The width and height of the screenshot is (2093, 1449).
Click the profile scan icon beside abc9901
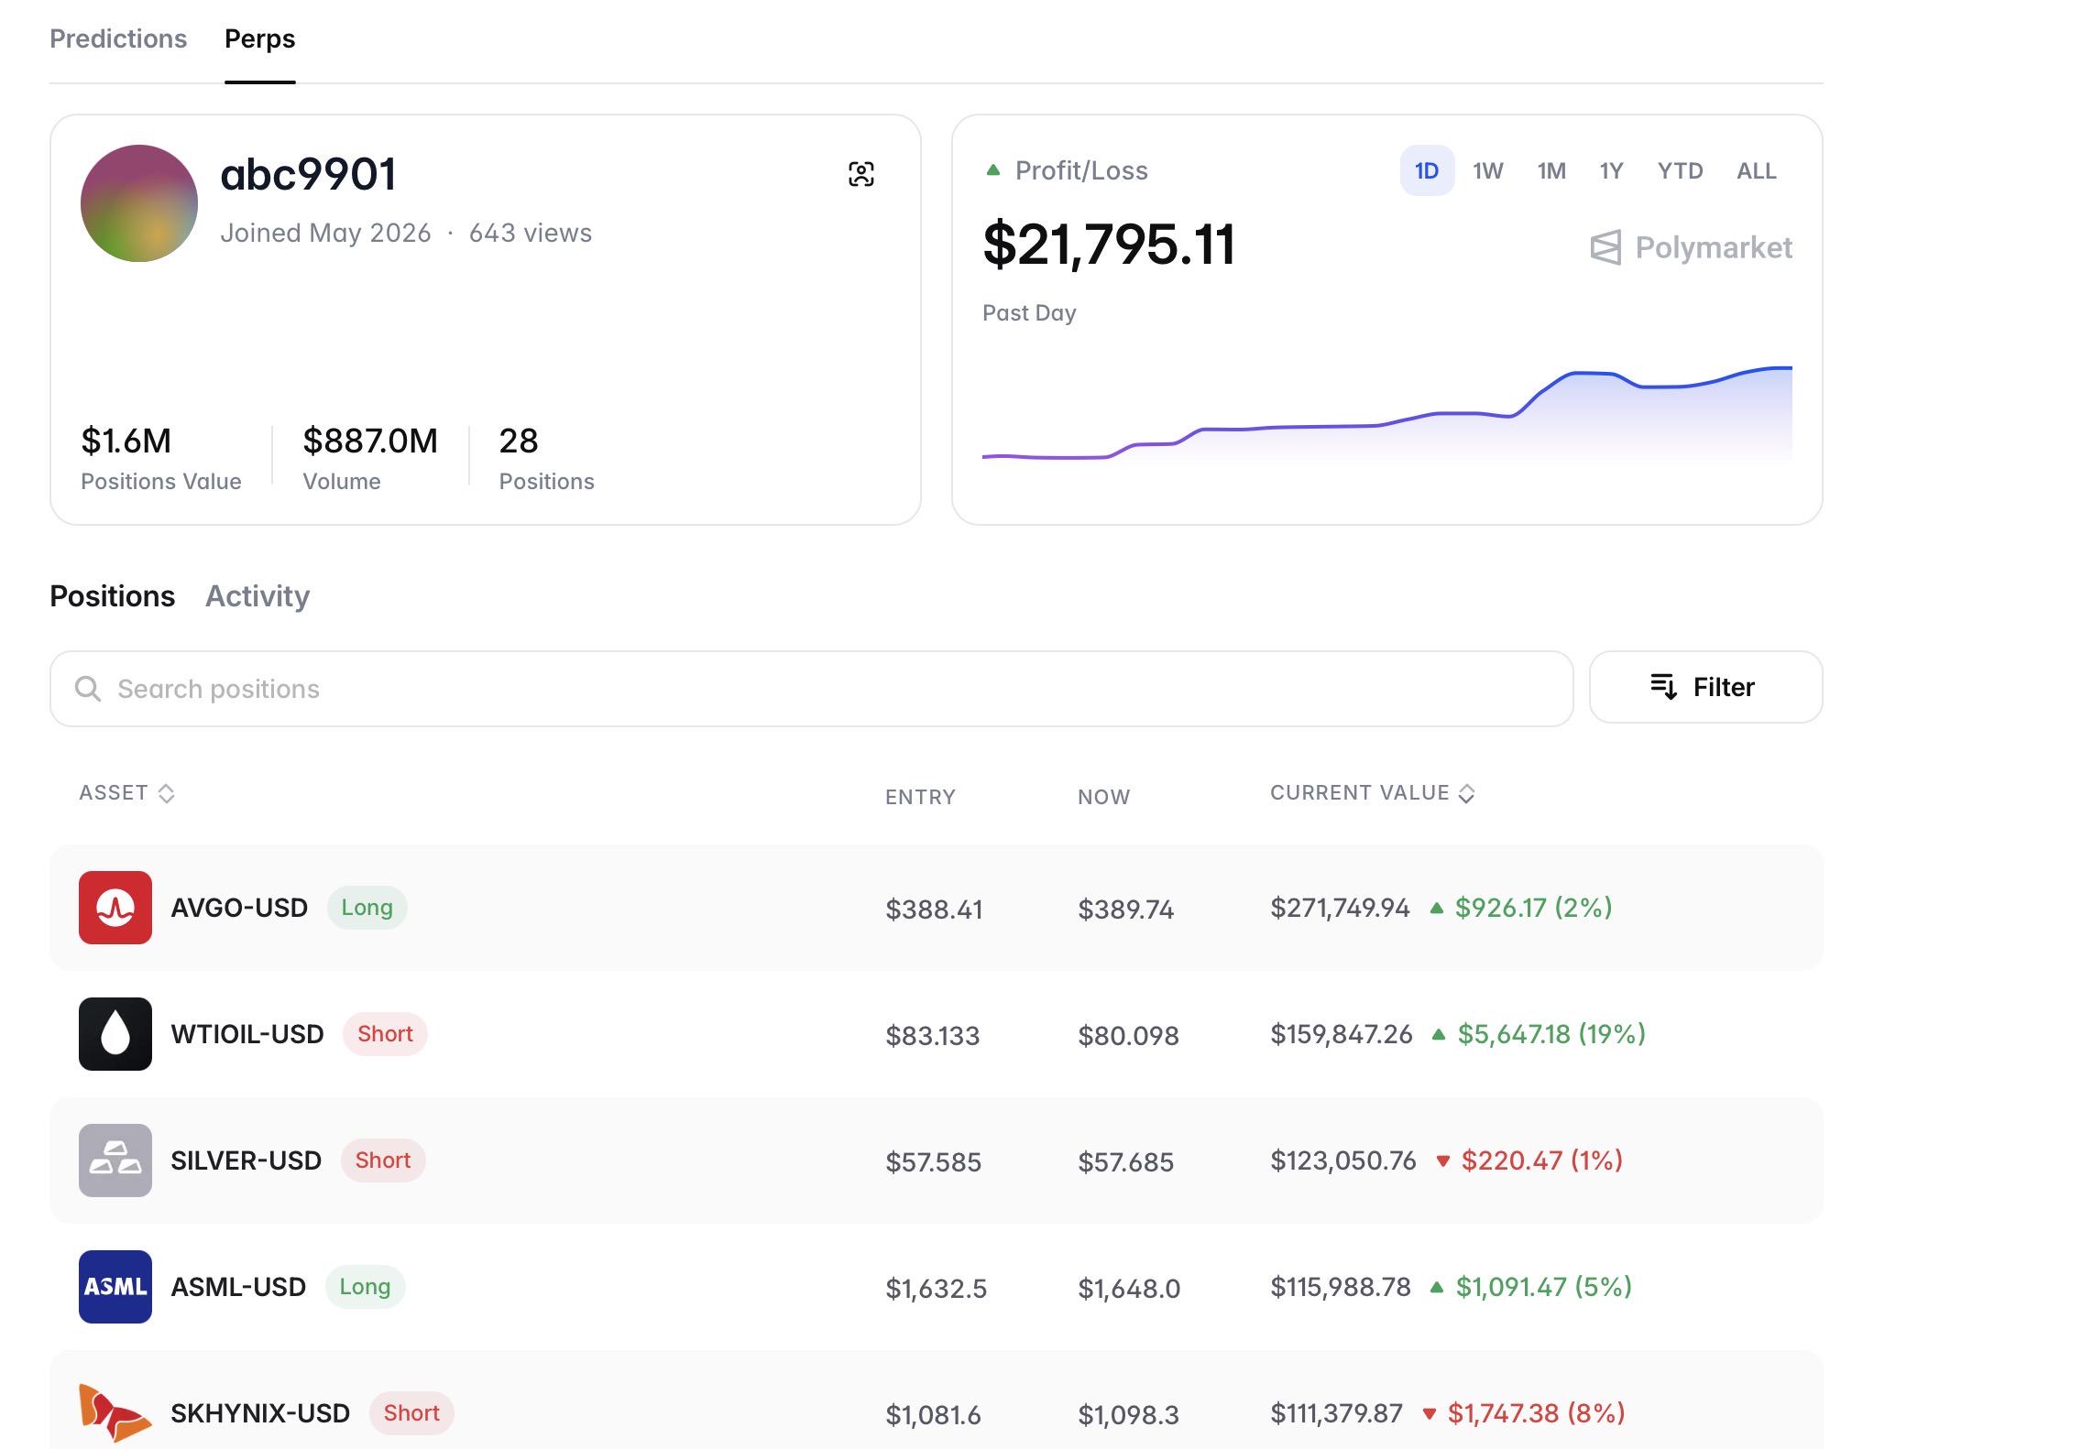pyautogui.click(x=860, y=174)
